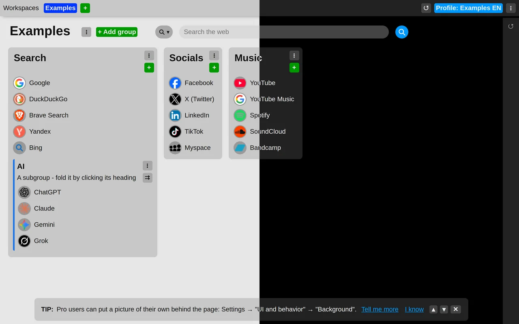Click the I know link
The width and height of the screenshot is (519, 324).
414,309
